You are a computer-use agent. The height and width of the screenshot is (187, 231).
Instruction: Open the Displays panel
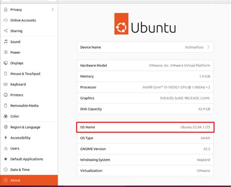(29, 63)
